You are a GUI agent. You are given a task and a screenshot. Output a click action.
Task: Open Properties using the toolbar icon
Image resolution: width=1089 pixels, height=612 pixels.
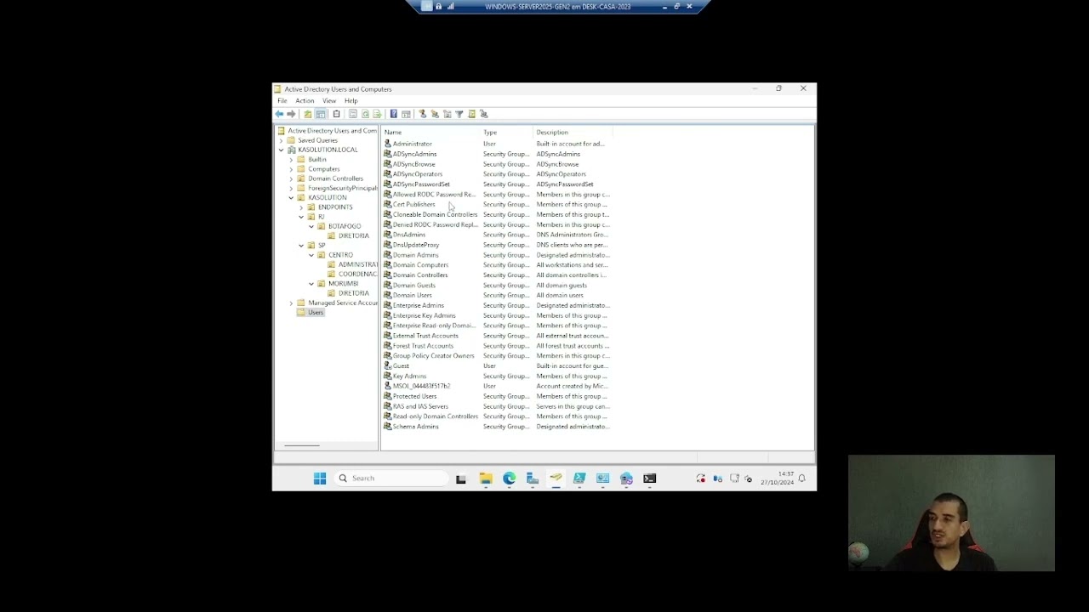[353, 114]
